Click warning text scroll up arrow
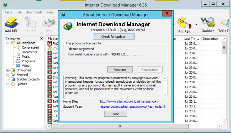Viewport: 231px width, 133px height. click(165, 78)
